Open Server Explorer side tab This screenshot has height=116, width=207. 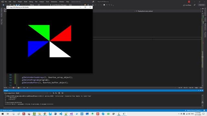coord(205,12)
